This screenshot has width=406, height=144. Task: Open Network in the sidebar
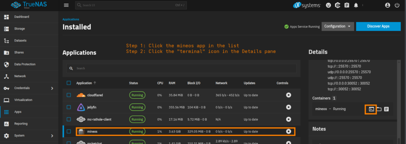click(29, 76)
